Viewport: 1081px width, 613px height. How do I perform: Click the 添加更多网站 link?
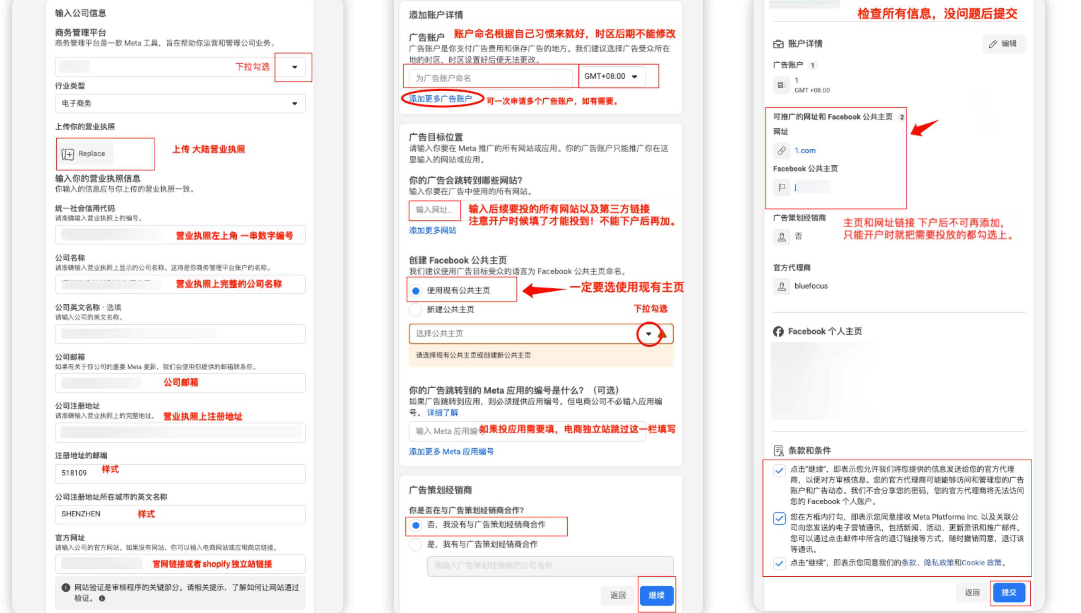pyautogui.click(x=432, y=230)
